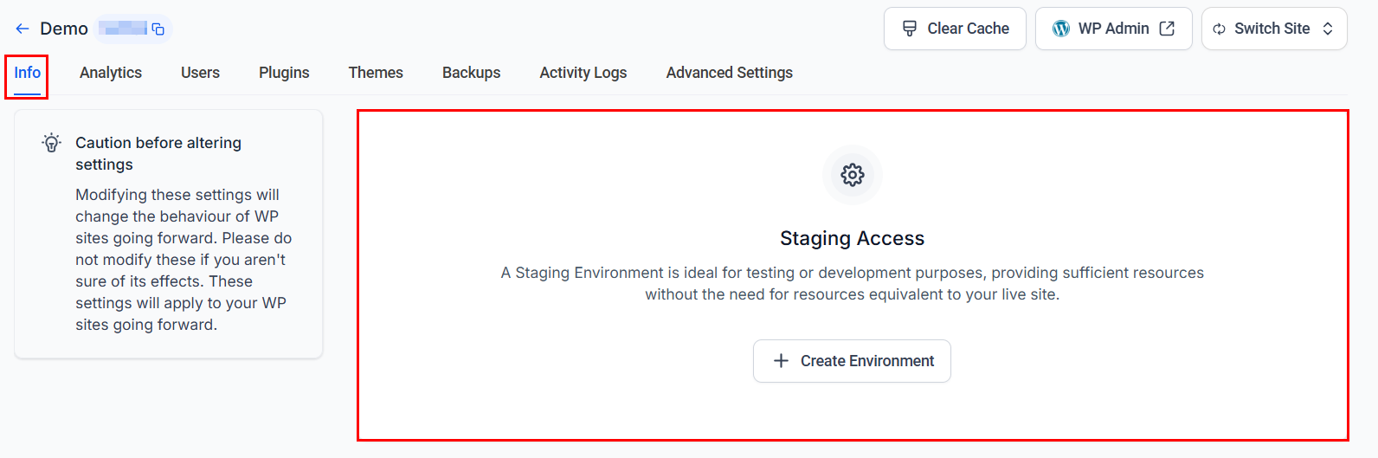
Task: Open the Backups tab
Action: pyautogui.click(x=471, y=73)
